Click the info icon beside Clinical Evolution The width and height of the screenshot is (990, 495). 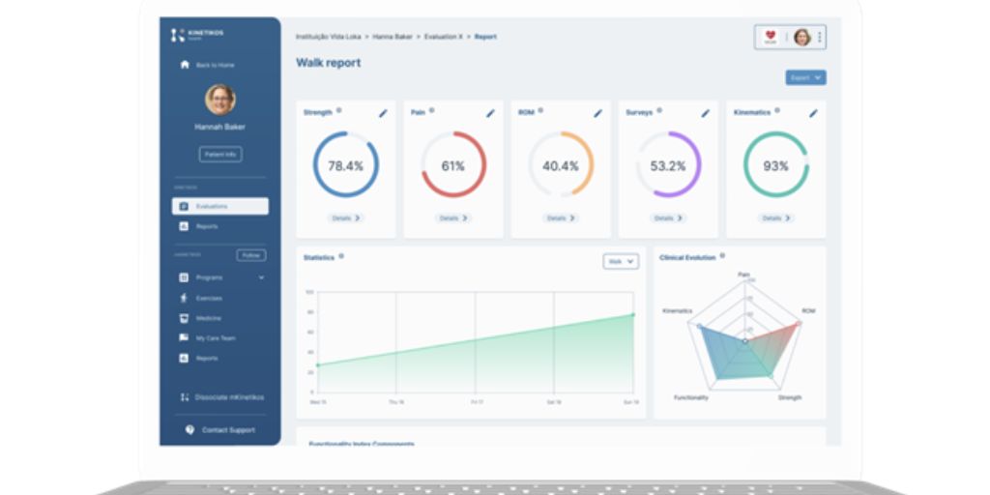tap(722, 256)
